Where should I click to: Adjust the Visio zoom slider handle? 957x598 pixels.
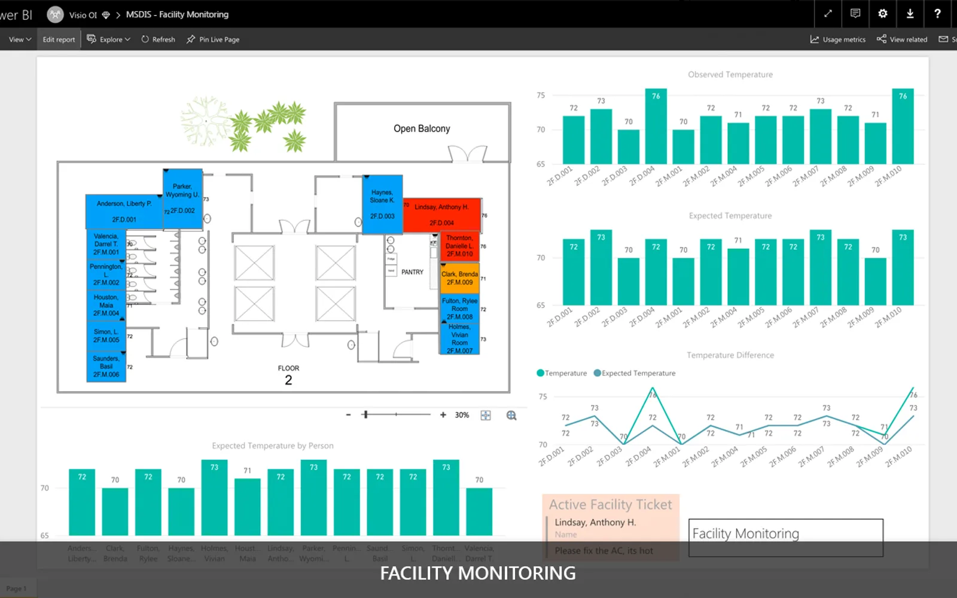[x=365, y=414]
